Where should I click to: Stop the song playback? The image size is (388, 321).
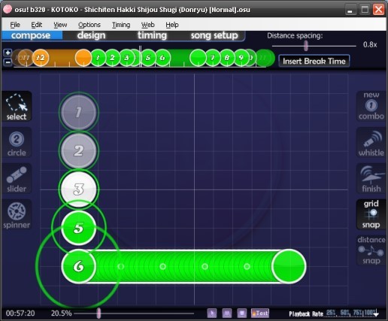click(x=242, y=313)
